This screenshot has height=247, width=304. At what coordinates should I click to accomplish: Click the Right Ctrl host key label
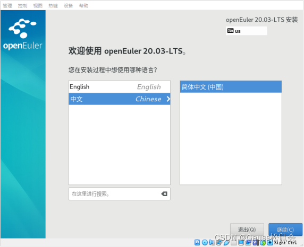[x=285, y=243]
